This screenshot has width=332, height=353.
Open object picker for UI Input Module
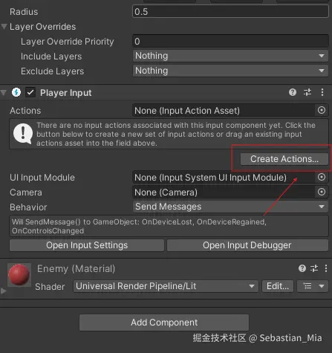pos(322,177)
